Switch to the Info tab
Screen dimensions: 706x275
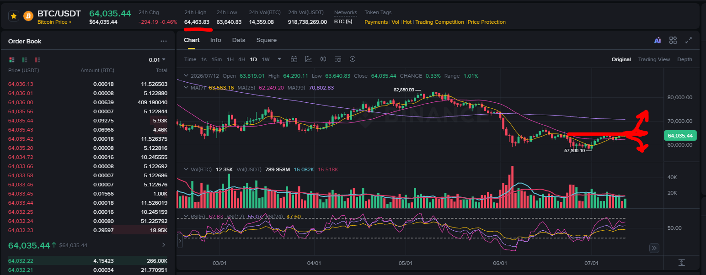click(x=215, y=40)
